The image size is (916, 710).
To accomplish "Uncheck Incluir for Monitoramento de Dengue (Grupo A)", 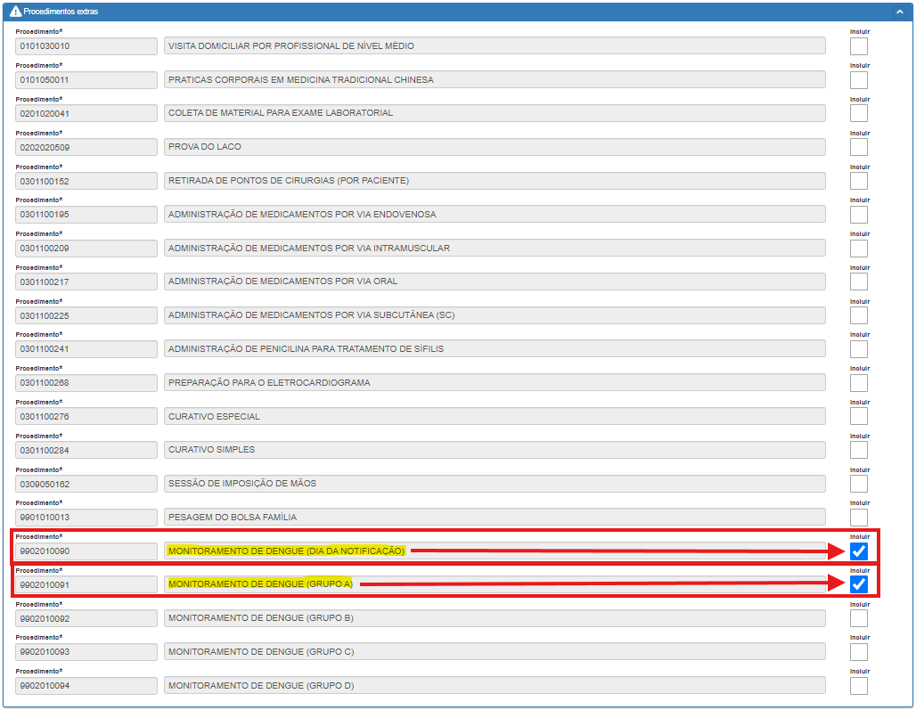I will click(859, 584).
